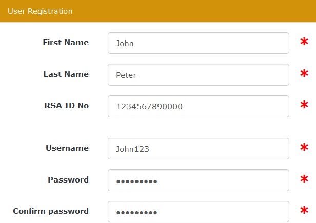Click the "Password" label text
The height and width of the screenshot is (223, 316).
point(68,180)
